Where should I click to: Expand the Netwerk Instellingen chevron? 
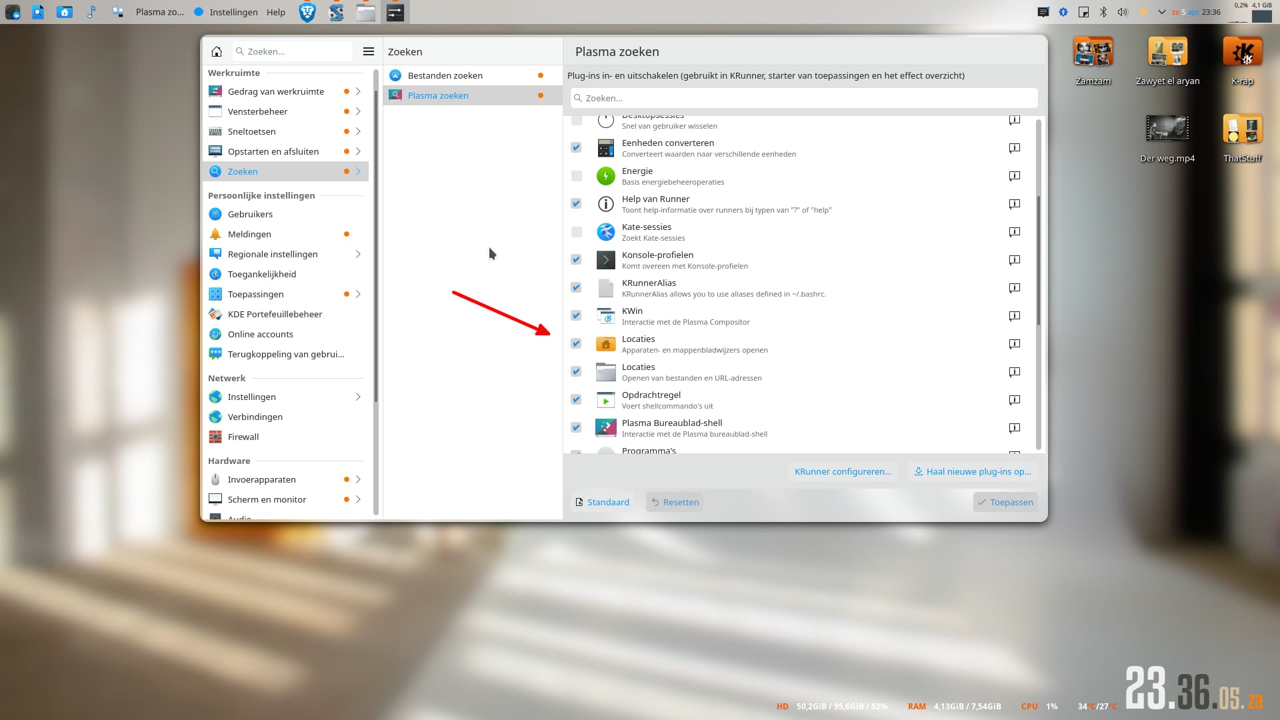tap(358, 397)
